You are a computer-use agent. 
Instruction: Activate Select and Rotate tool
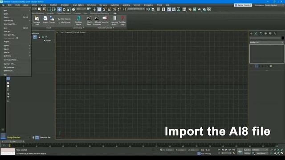[x=64, y=9]
